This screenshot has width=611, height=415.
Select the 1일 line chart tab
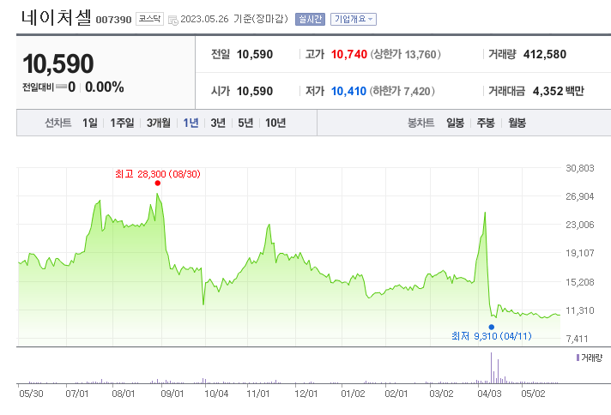tap(90, 123)
